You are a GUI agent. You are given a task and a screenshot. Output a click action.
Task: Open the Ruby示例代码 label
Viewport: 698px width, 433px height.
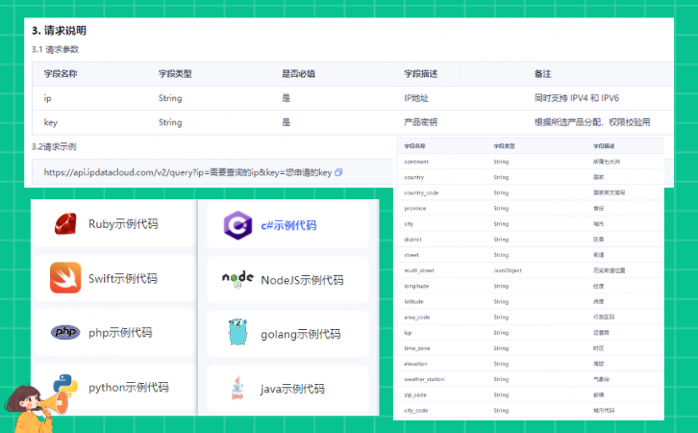coord(123,224)
